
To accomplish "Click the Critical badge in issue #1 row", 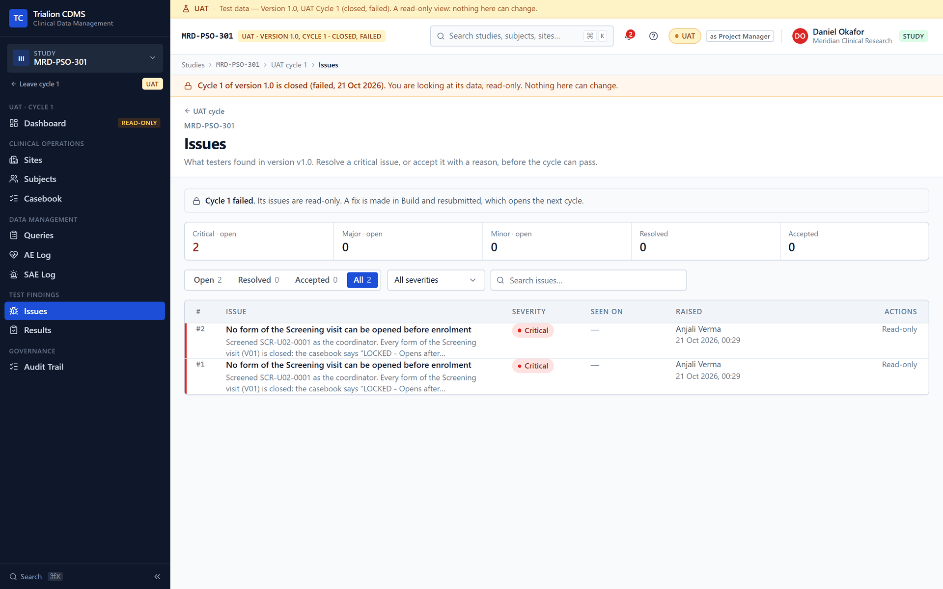I will coord(532,366).
